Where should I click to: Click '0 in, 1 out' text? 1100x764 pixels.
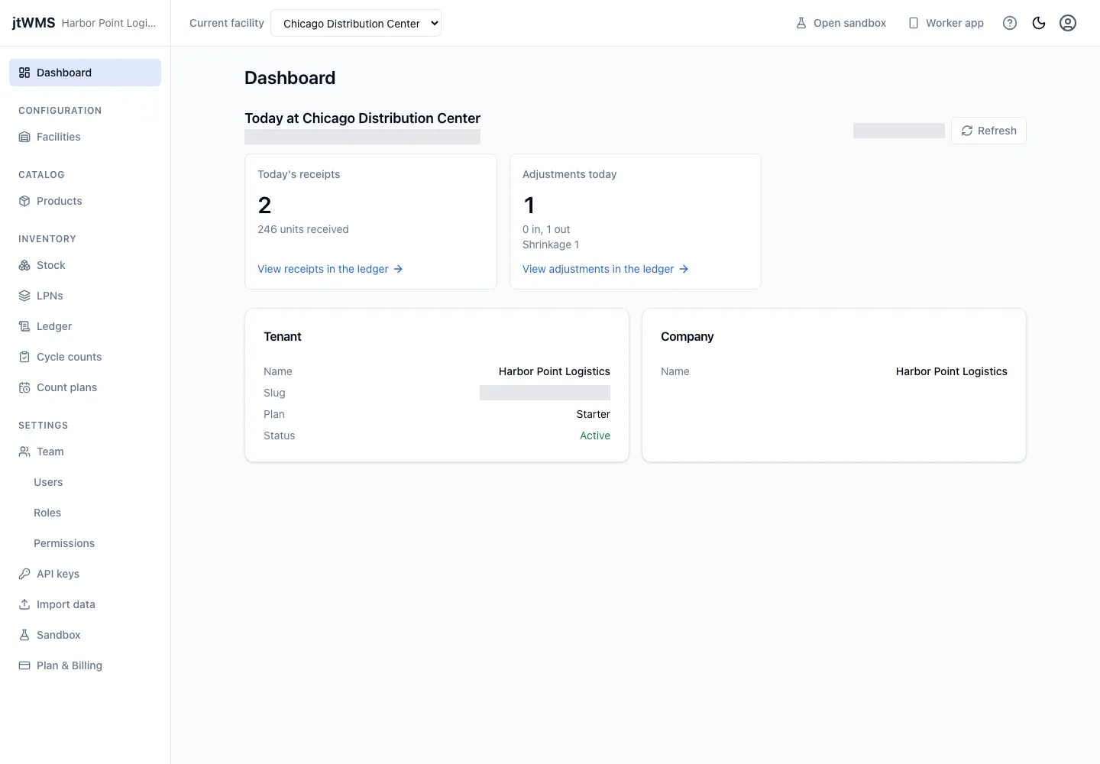click(x=546, y=229)
